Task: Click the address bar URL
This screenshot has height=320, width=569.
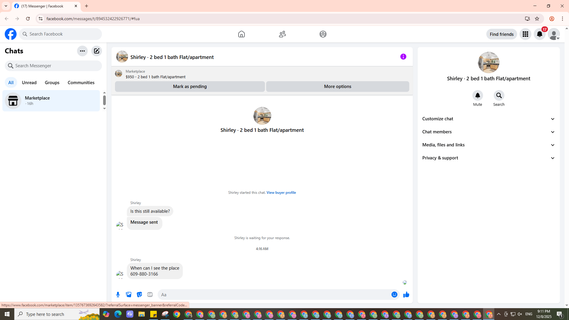Action: pos(93,19)
